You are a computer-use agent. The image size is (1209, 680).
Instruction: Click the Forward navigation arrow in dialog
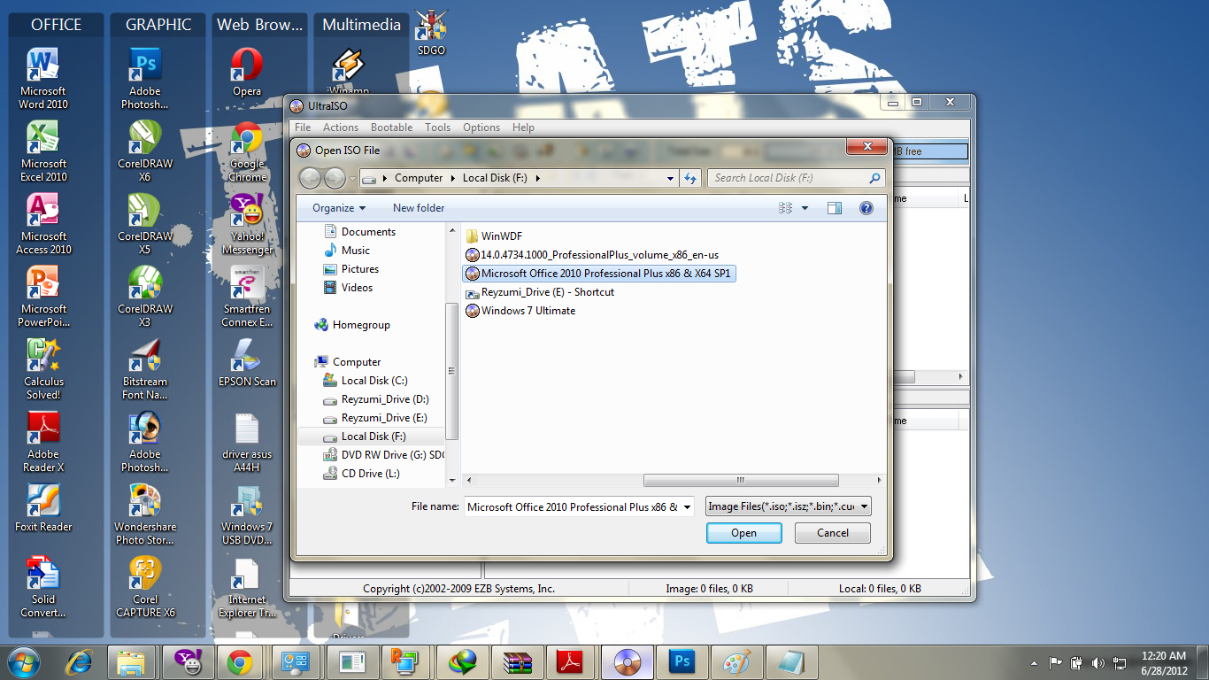(335, 178)
